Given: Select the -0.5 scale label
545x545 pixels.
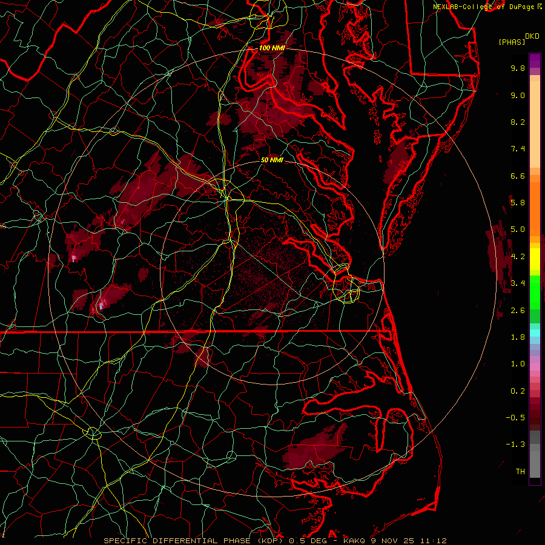Looking at the screenshot, I should click(515, 417).
